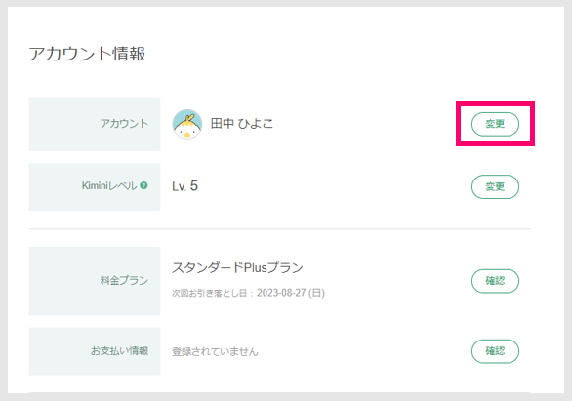Click the スタンダードPlusプラン plan name
This screenshot has height=401, width=572.
pos(237,268)
